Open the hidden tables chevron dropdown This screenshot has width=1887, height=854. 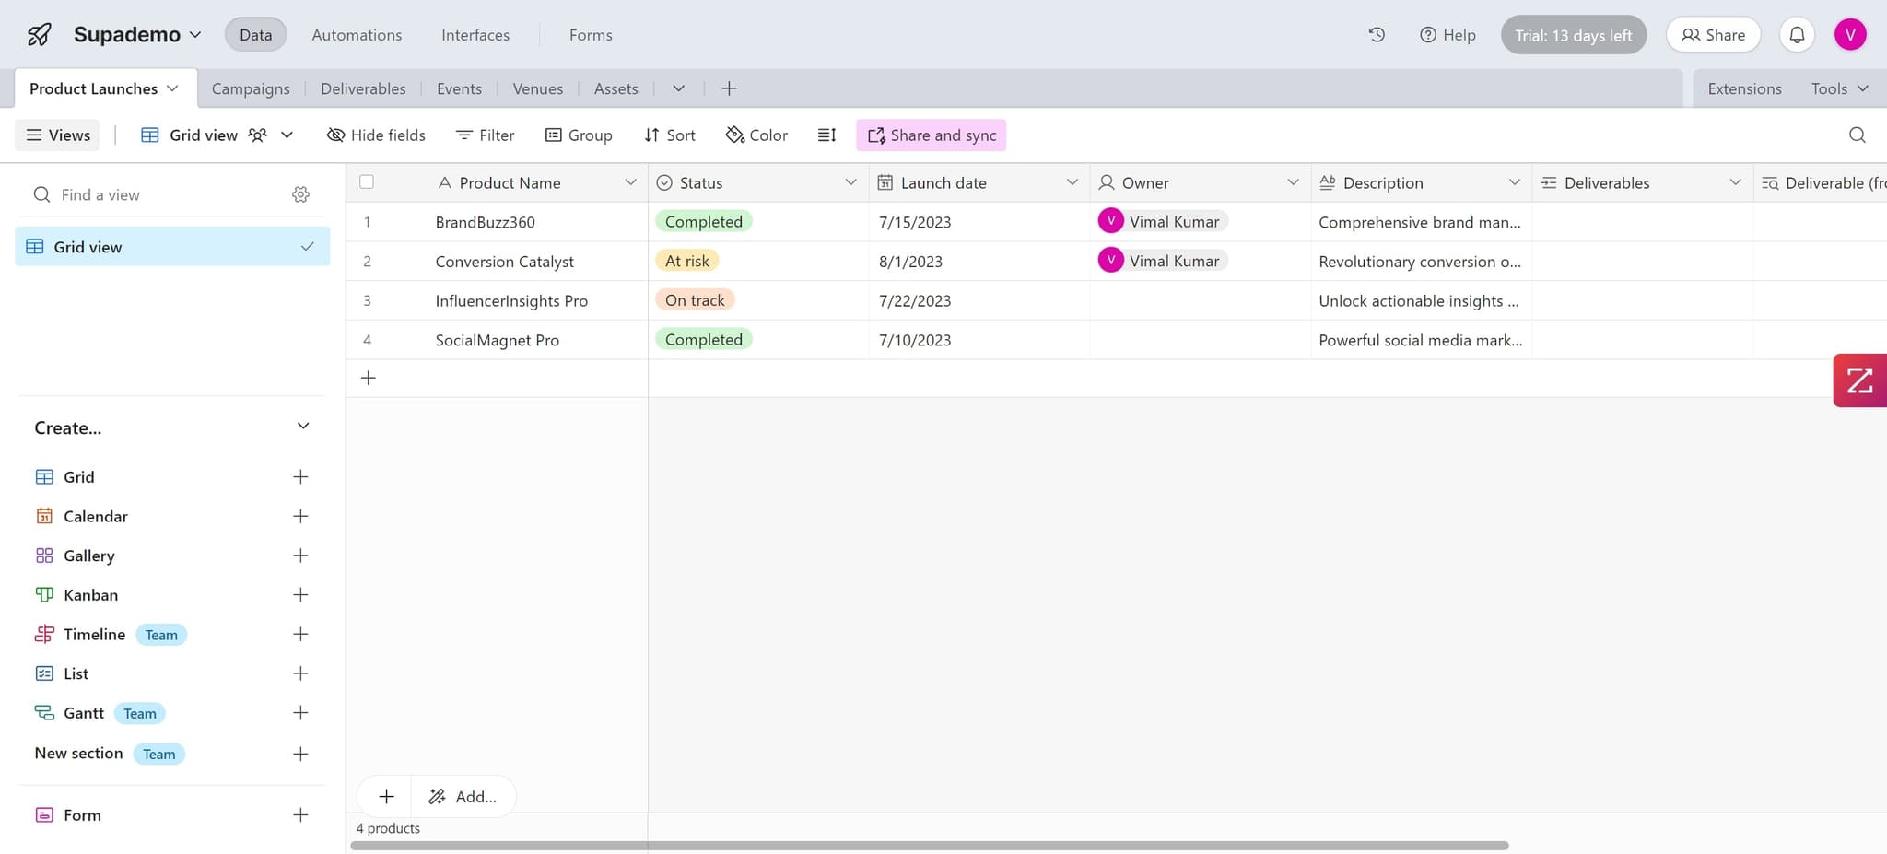678,88
